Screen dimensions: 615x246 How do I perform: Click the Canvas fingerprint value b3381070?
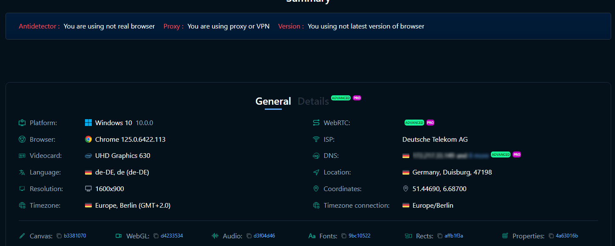[x=75, y=236]
